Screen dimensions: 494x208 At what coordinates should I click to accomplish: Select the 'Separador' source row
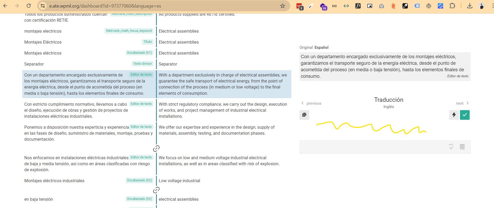[x=34, y=64]
